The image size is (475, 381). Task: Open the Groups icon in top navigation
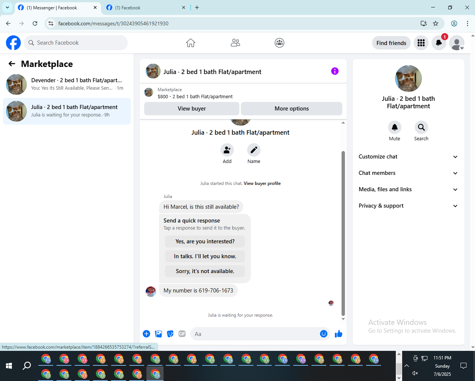279,43
